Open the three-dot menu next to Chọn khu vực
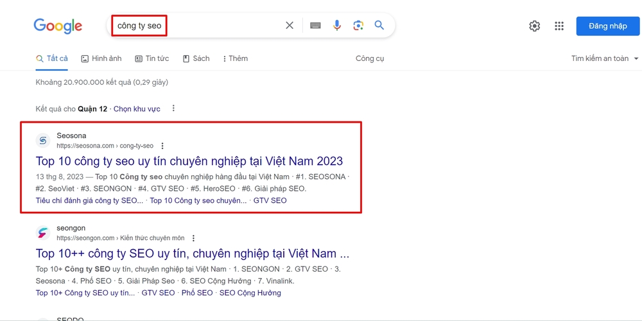The image size is (642, 321). (173, 108)
